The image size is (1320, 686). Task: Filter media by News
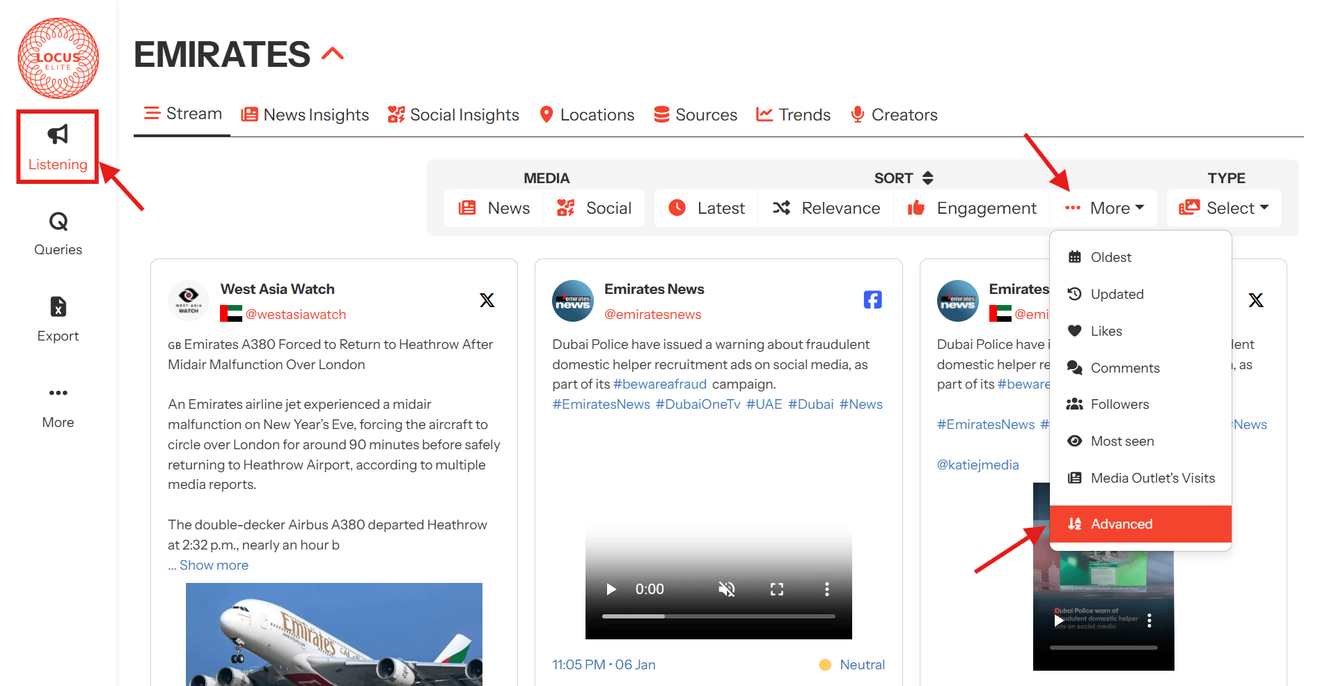click(x=494, y=208)
